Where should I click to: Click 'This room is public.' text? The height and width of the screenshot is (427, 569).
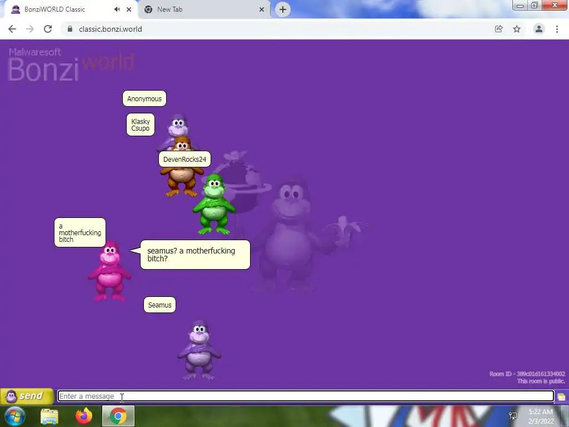[541, 381]
